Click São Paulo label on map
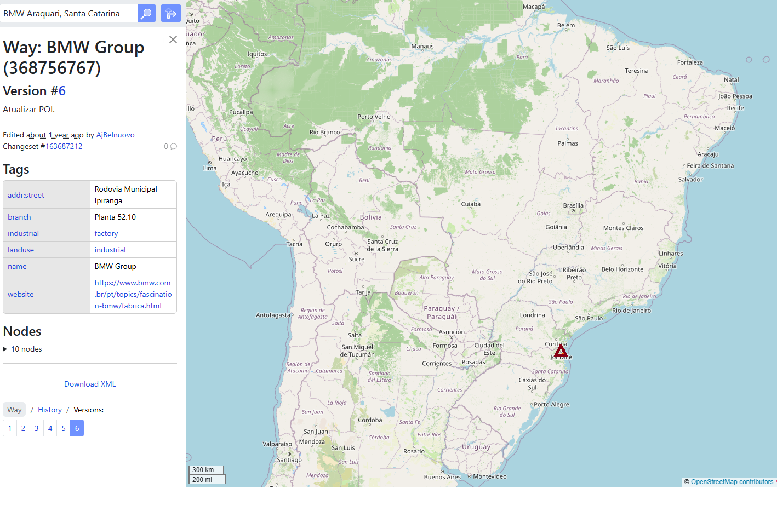Viewport: 777px width, 517px height. [x=589, y=318]
